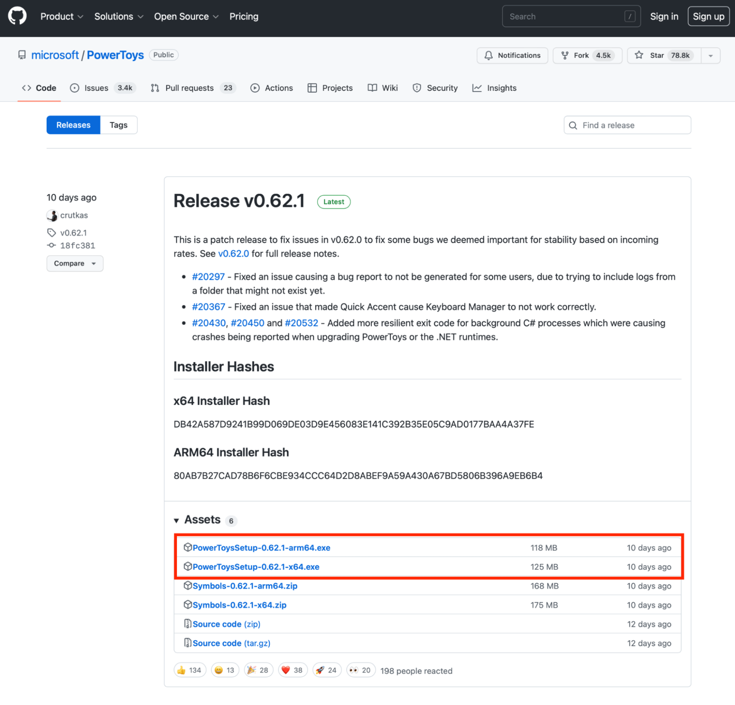Select the Actions tab

tap(278, 87)
